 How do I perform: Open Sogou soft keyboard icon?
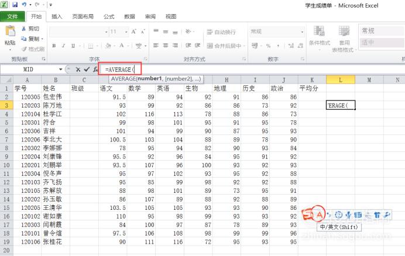[358, 215]
